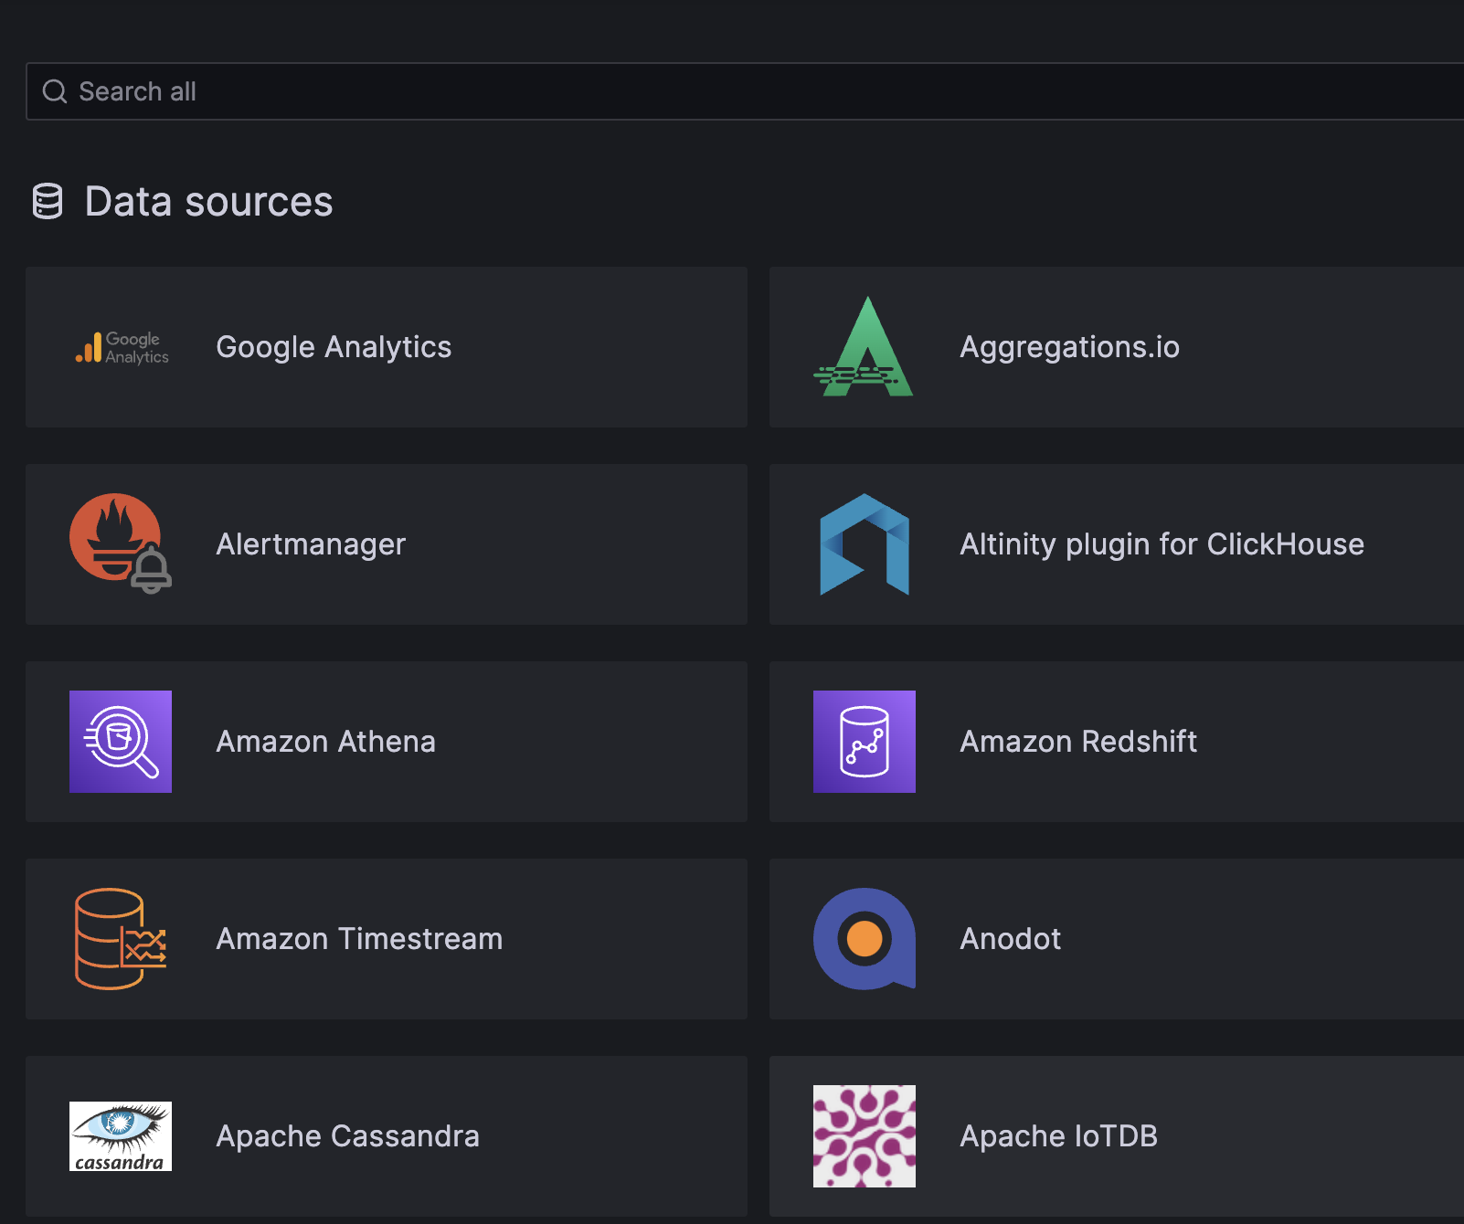The width and height of the screenshot is (1464, 1224).
Task: Click the Google Analytics logo icon
Action: tap(122, 347)
